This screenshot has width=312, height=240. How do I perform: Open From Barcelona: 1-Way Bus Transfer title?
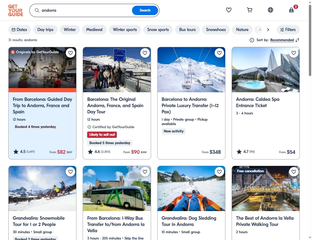[x=116, y=224]
